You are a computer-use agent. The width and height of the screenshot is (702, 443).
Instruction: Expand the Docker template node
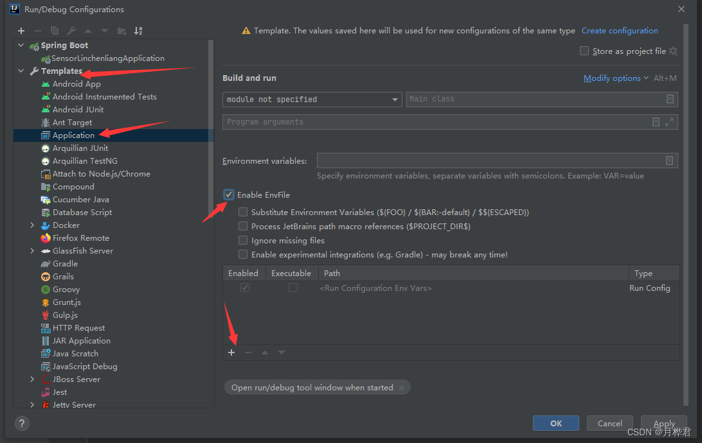point(32,225)
